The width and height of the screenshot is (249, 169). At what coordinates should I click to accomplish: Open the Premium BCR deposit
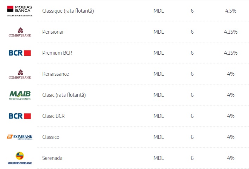57,53
